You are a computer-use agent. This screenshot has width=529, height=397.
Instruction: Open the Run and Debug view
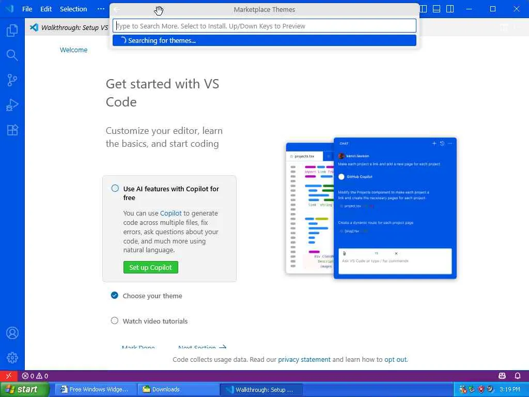click(12, 105)
